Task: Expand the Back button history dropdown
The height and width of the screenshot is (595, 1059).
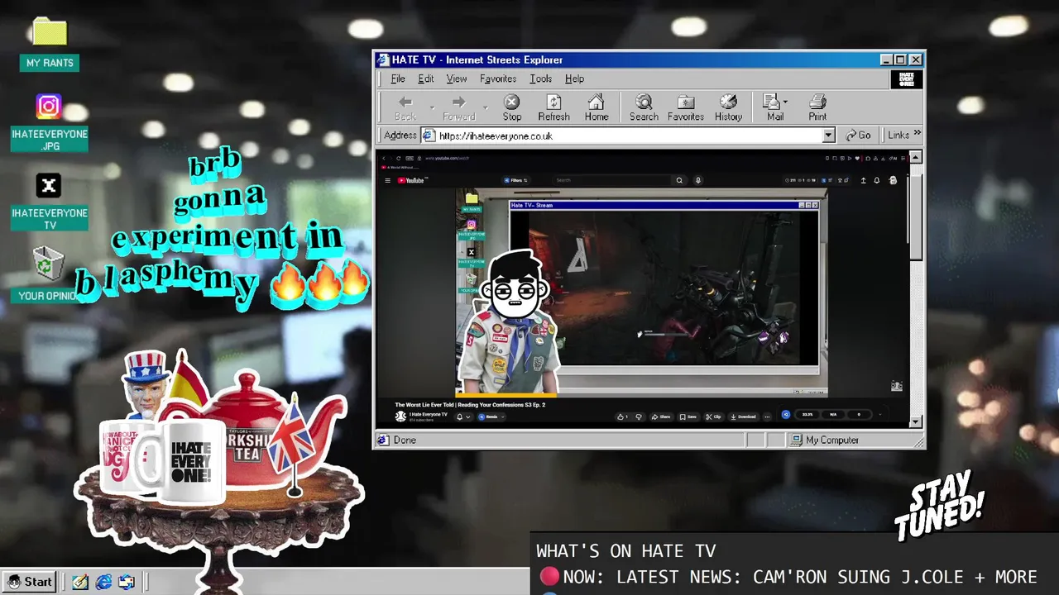Action: point(432,107)
